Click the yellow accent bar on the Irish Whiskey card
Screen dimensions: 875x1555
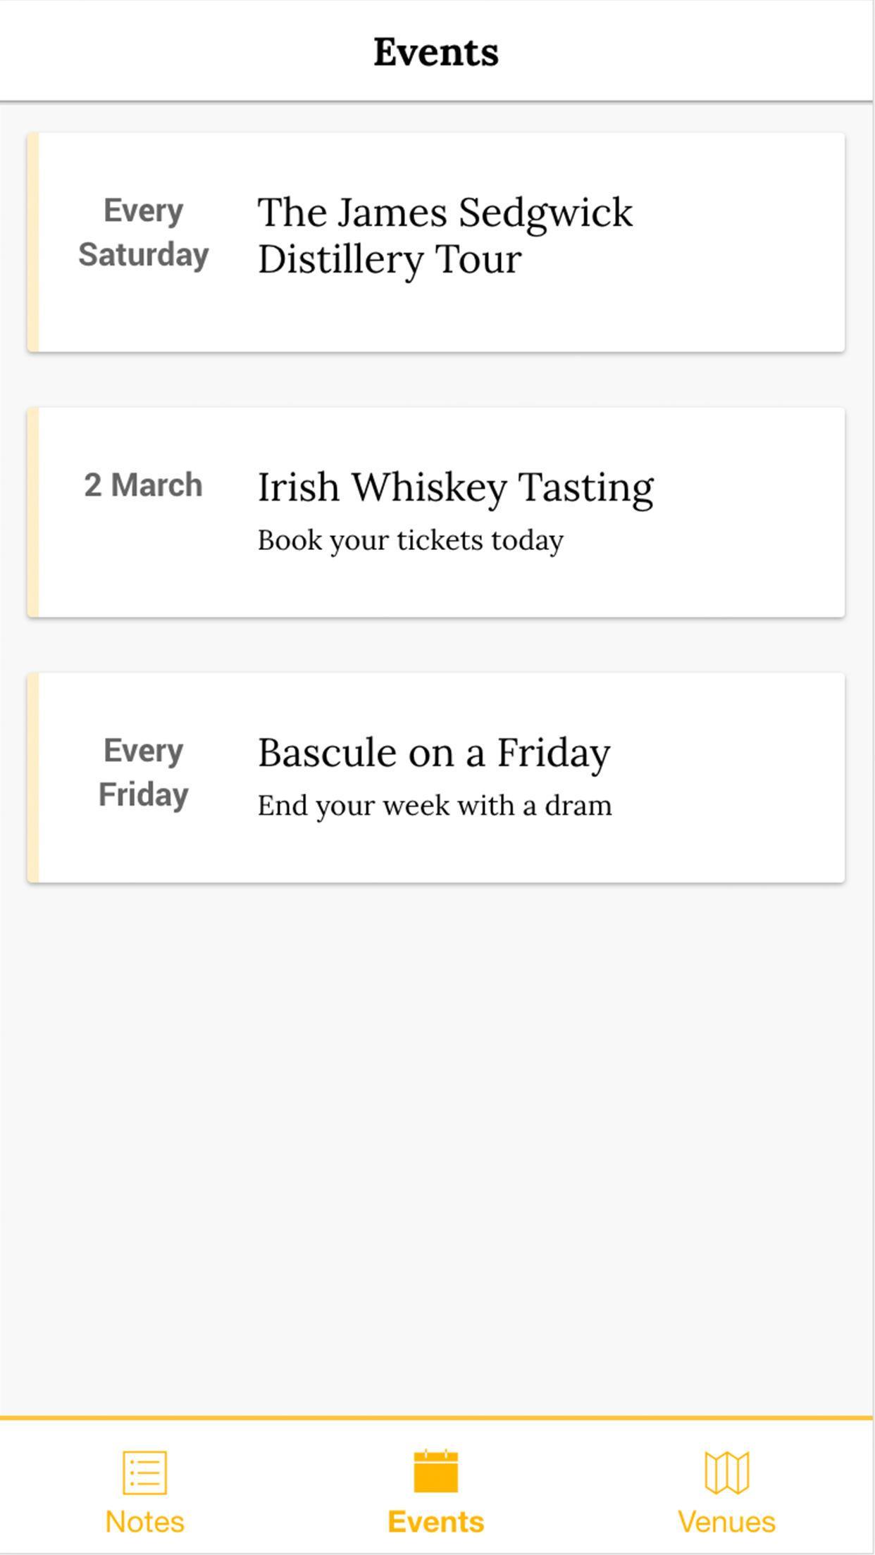coord(32,512)
